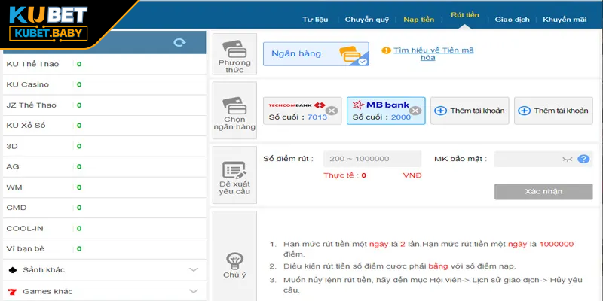Open the Tư liệu tab
The height and width of the screenshot is (301, 603).
click(x=315, y=20)
